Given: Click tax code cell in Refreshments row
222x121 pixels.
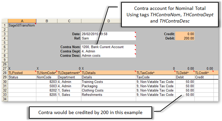Looking at the screenshot, I should coord(155,94).
